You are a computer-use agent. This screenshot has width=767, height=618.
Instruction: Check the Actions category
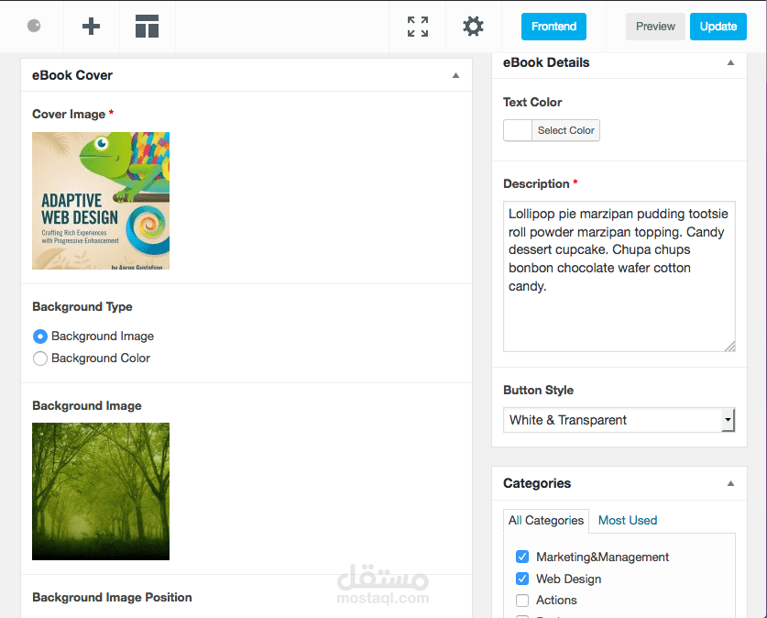click(522, 601)
